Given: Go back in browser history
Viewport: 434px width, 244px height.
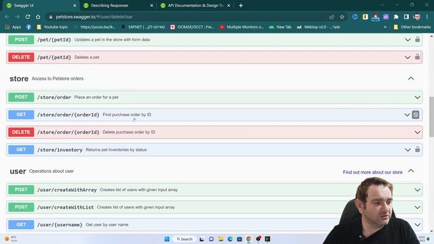Looking at the screenshot, I should (x=7, y=17).
